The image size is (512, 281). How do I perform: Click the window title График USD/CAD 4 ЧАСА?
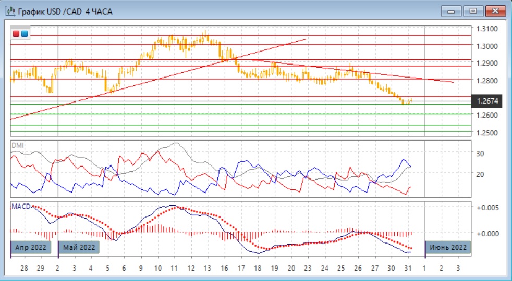[65, 12]
